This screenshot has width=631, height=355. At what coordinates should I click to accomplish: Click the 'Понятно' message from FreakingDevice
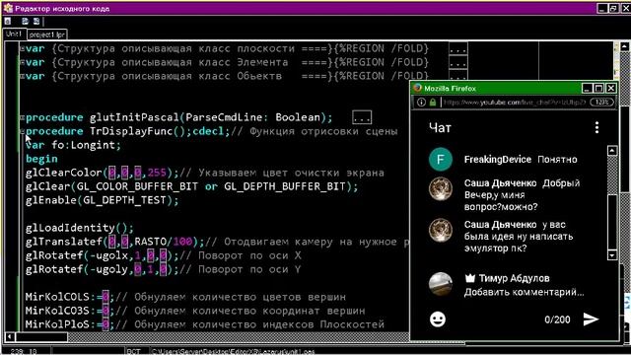tap(557, 160)
